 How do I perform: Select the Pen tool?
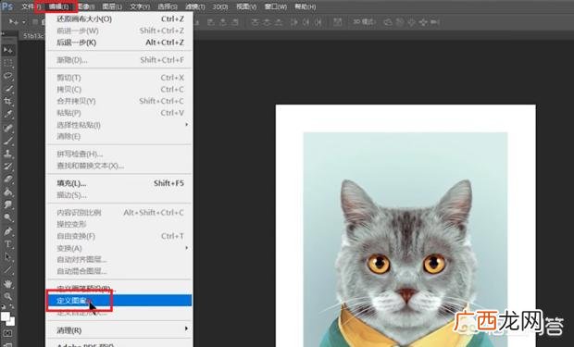click(7, 231)
